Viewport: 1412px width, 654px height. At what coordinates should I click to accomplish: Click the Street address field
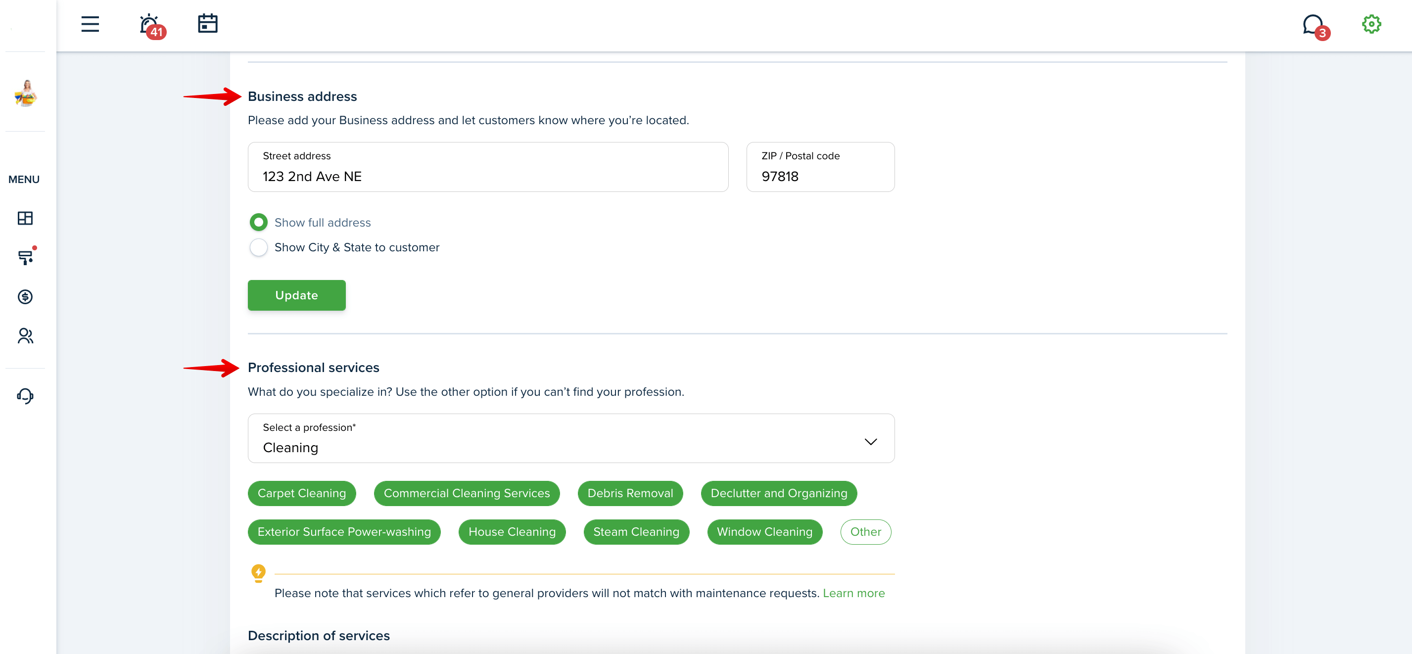(x=488, y=167)
